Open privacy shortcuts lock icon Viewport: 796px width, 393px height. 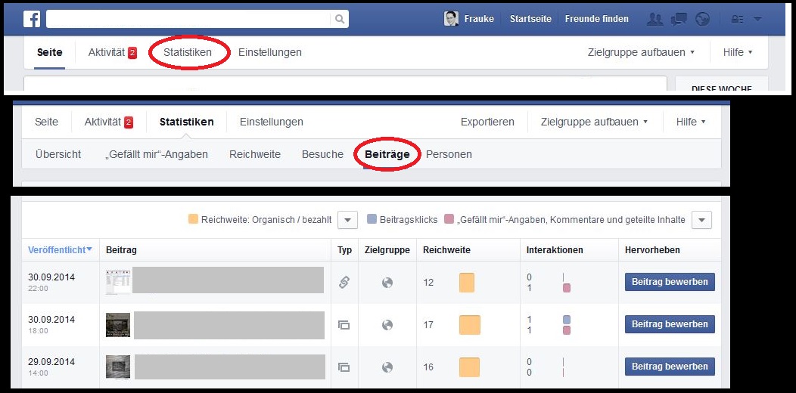737,19
